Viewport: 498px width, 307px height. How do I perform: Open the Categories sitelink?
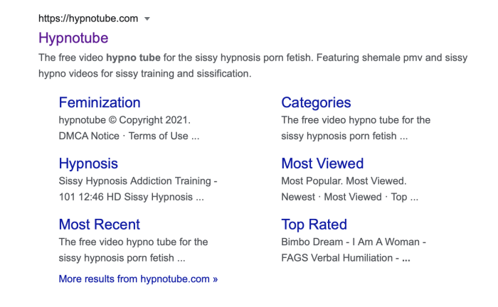point(316,102)
